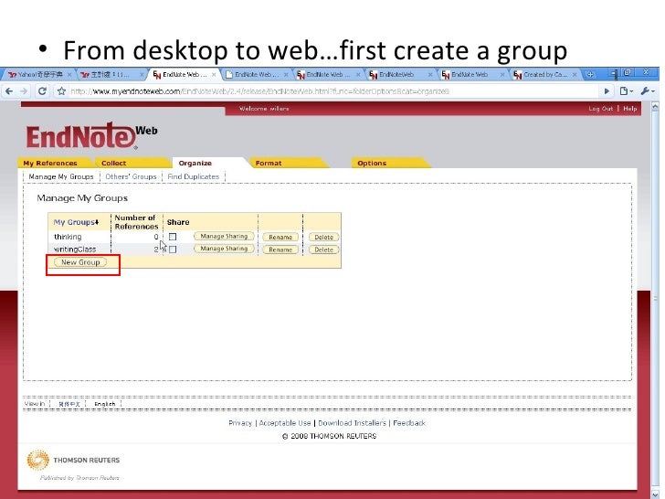Open the Privacy link

coord(240,423)
